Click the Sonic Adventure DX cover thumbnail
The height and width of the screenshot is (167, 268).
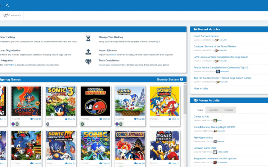[x=61, y=146]
